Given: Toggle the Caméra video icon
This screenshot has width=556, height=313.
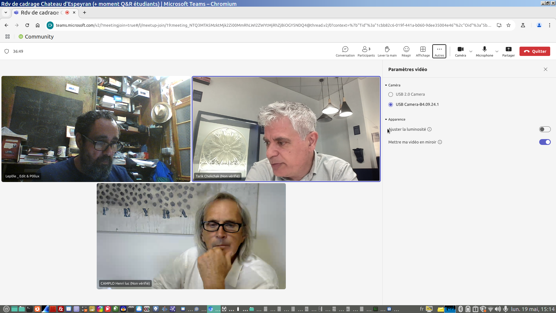Looking at the screenshot, I should click(x=460, y=51).
